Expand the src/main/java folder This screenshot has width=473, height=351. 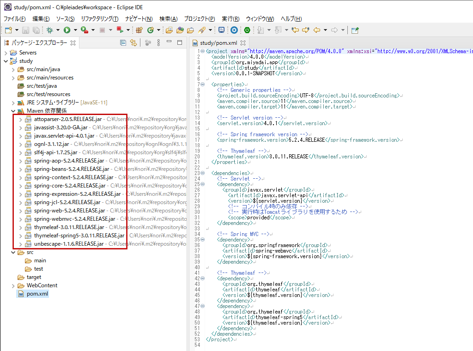(13, 70)
